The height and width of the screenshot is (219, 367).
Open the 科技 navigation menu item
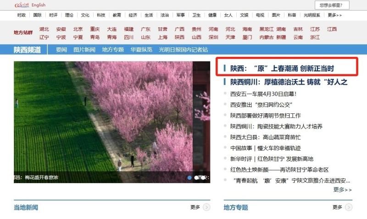coord(101,15)
